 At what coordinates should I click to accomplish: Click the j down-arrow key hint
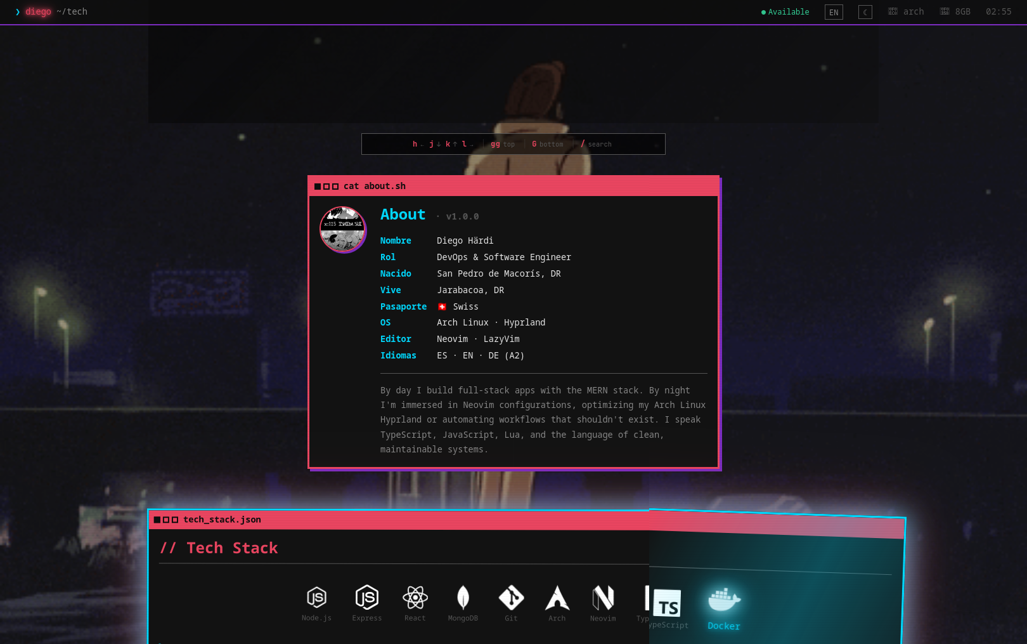(435, 144)
